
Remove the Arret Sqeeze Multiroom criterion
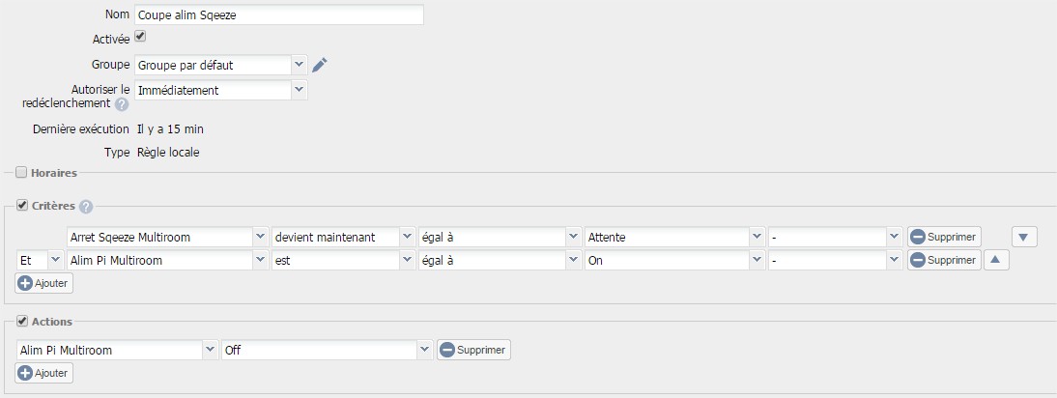[x=944, y=237]
